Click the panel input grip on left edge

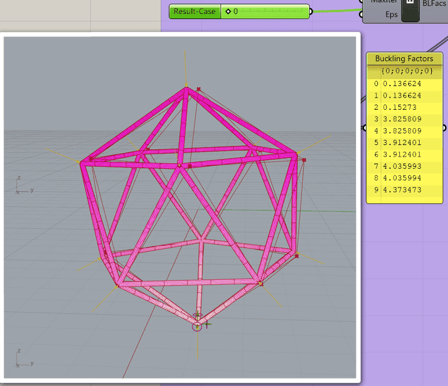[x=365, y=128]
